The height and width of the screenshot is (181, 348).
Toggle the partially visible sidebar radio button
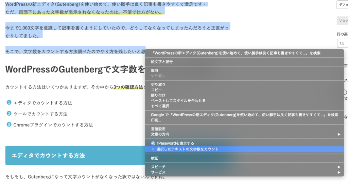345,92
